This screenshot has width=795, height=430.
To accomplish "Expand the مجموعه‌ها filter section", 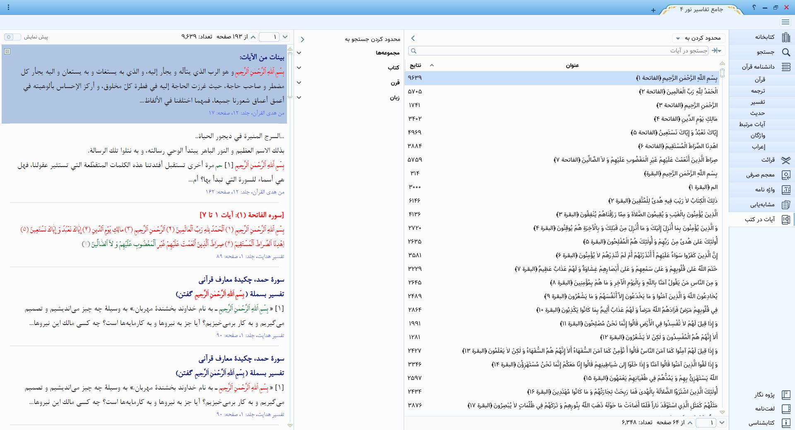I will (x=299, y=53).
